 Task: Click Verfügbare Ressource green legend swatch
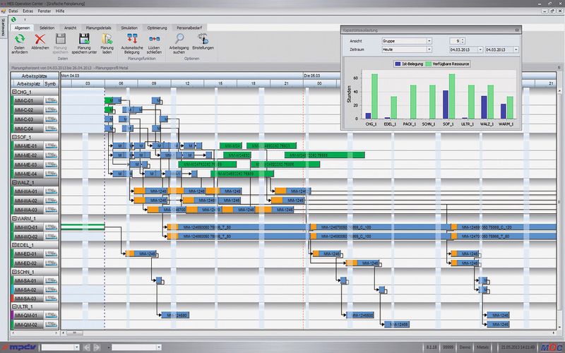429,64
